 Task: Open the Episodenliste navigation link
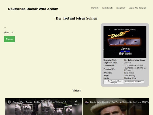click(107, 8)
